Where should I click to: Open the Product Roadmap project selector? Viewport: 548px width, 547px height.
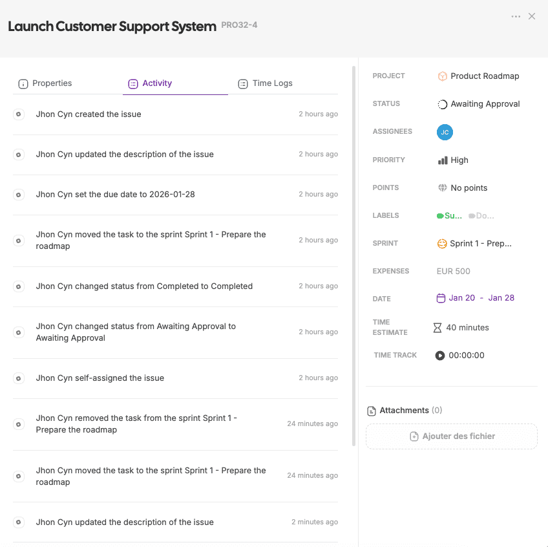(x=478, y=76)
